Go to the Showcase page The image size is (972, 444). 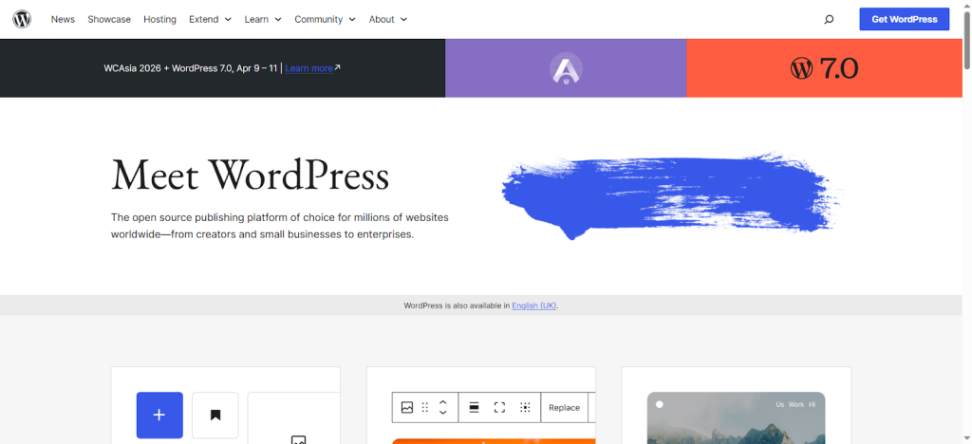click(109, 19)
